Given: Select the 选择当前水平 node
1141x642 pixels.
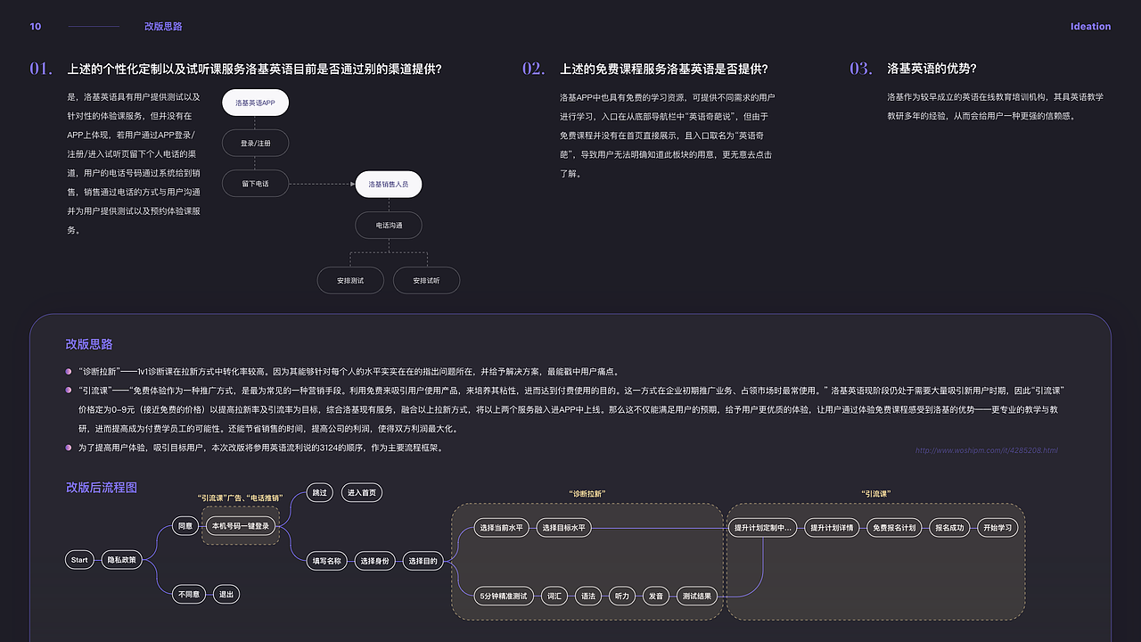Looking at the screenshot, I should [x=502, y=528].
